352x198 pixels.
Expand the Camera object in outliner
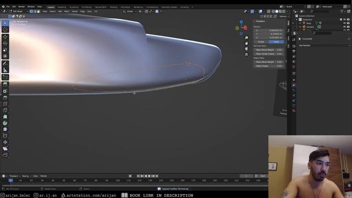(x=300, y=27)
